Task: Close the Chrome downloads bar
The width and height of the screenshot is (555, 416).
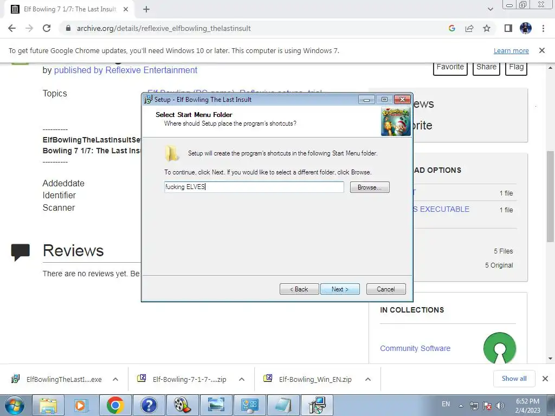Action: click(545, 379)
